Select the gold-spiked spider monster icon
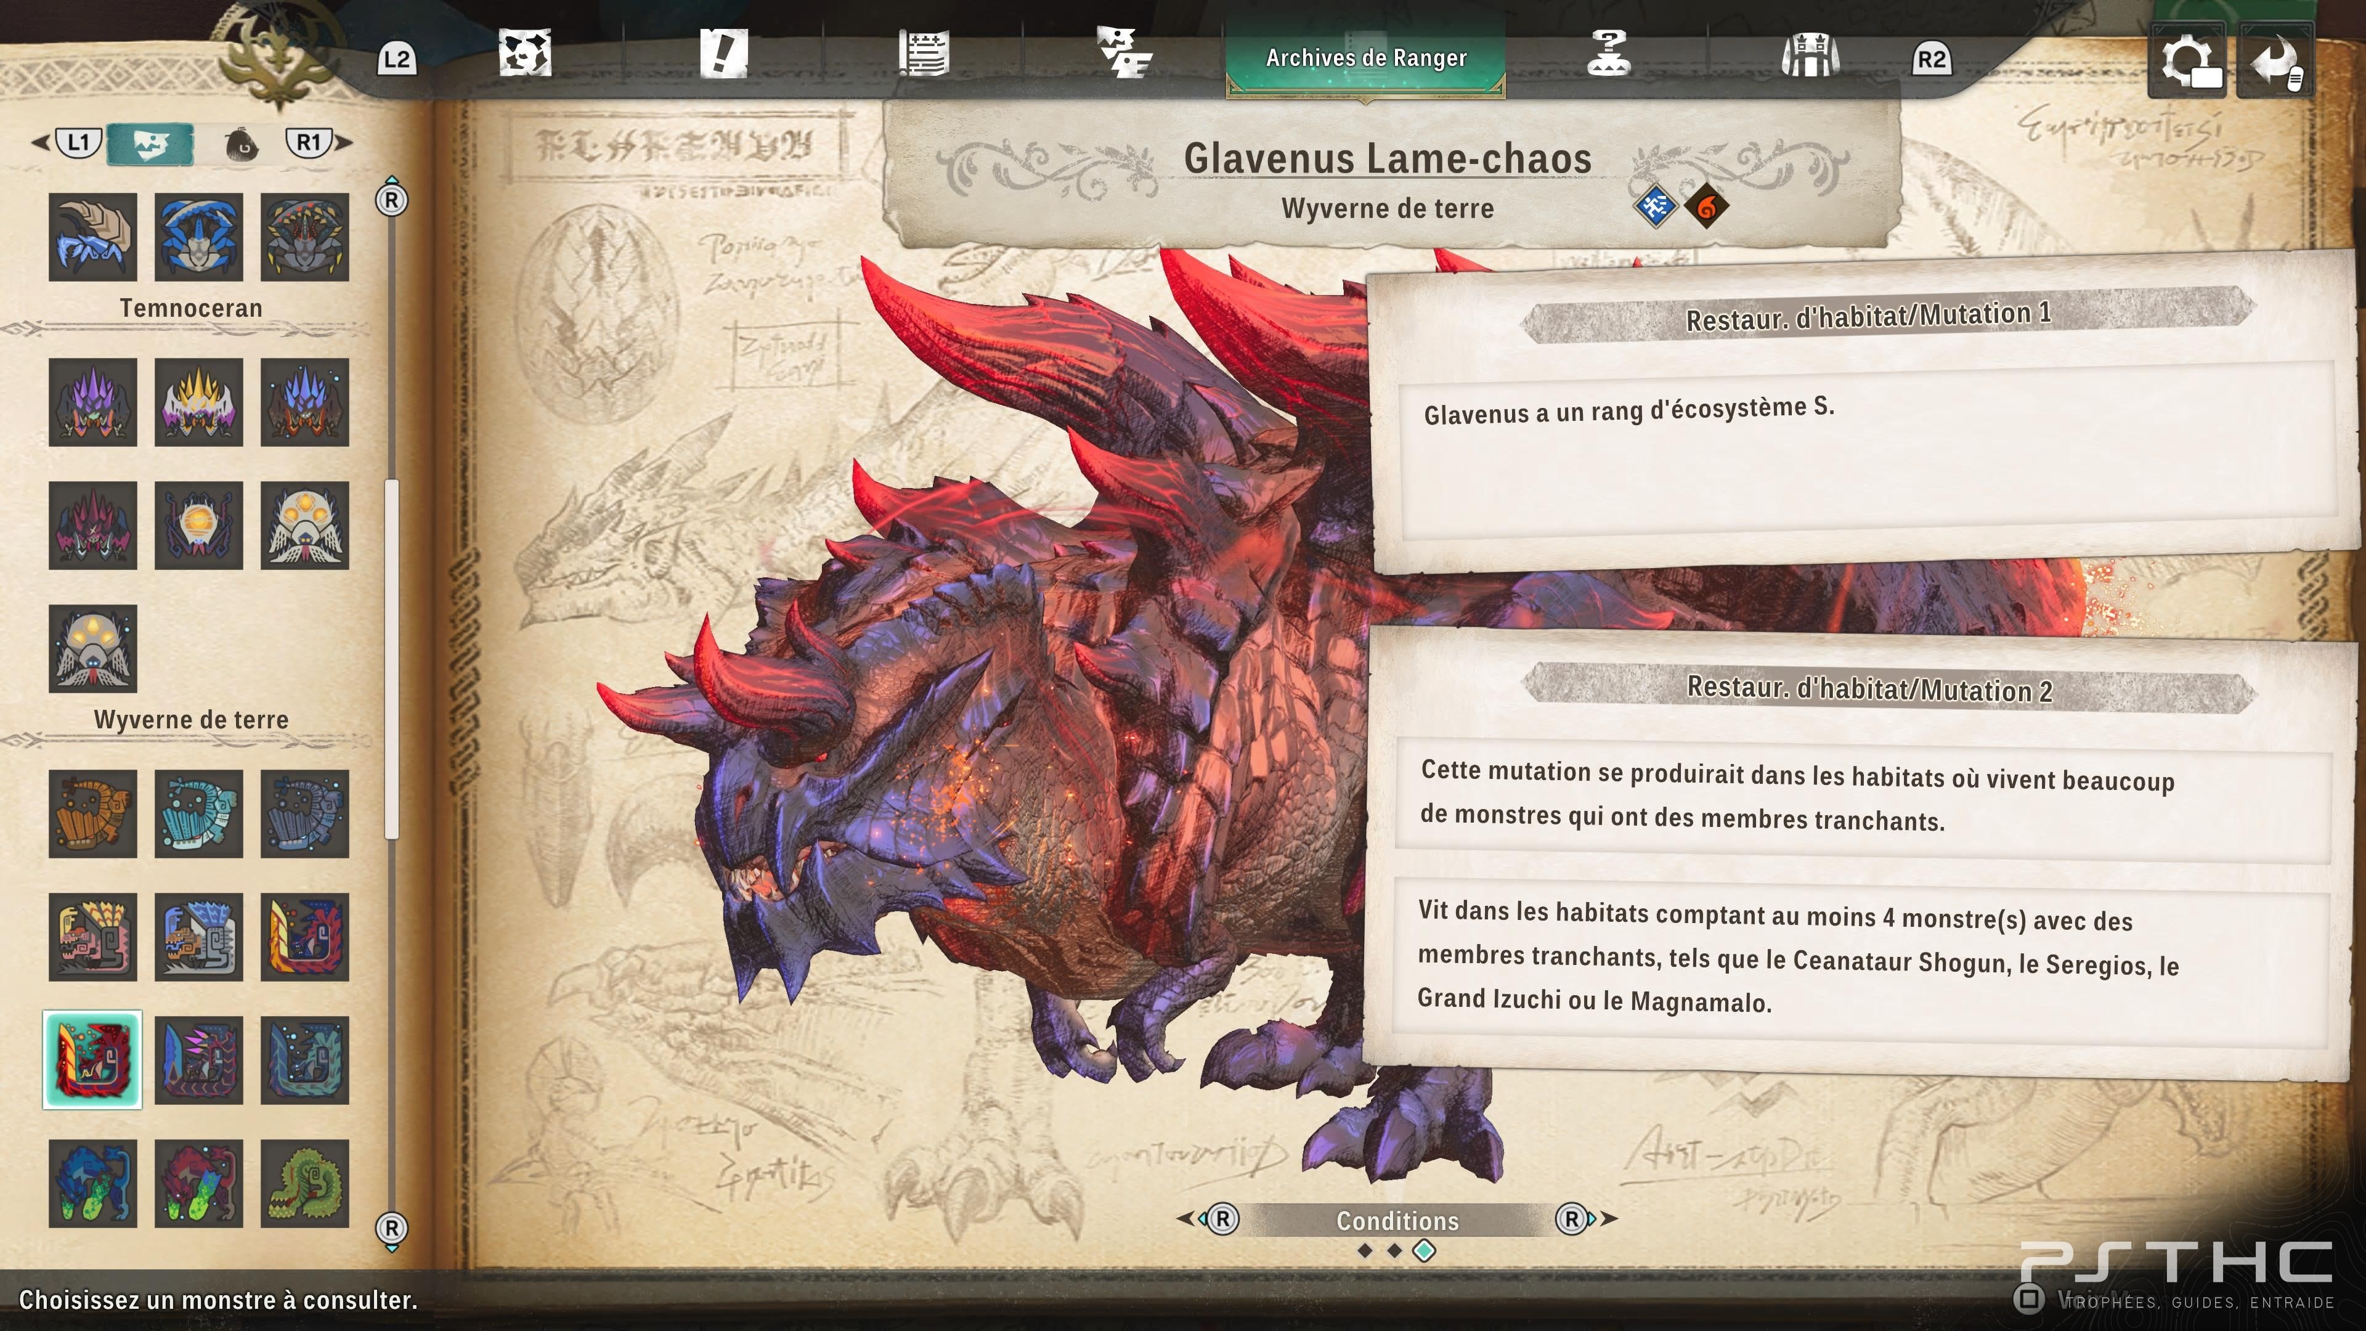Image resolution: width=2366 pixels, height=1331 pixels. point(198,402)
